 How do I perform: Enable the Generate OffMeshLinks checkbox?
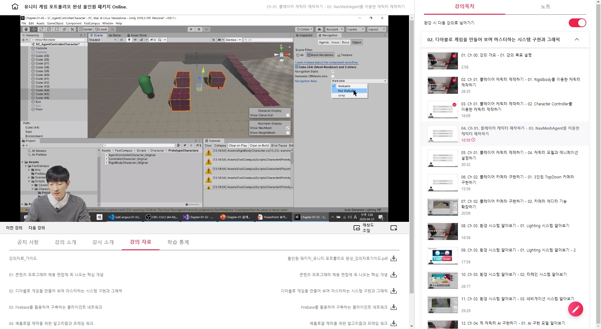[x=333, y=76]
